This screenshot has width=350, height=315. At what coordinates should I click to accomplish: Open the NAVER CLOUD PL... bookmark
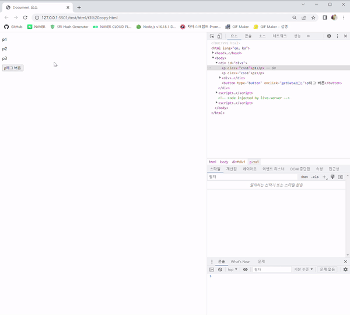112,27
